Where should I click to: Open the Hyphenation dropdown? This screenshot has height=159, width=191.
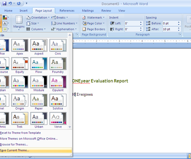(x=64, y=29)
